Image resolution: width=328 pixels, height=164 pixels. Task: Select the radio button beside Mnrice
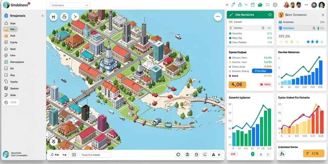tap(231, 28)
